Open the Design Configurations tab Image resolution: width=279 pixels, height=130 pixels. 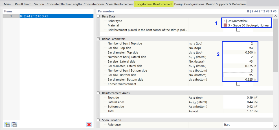click(189, 4)
